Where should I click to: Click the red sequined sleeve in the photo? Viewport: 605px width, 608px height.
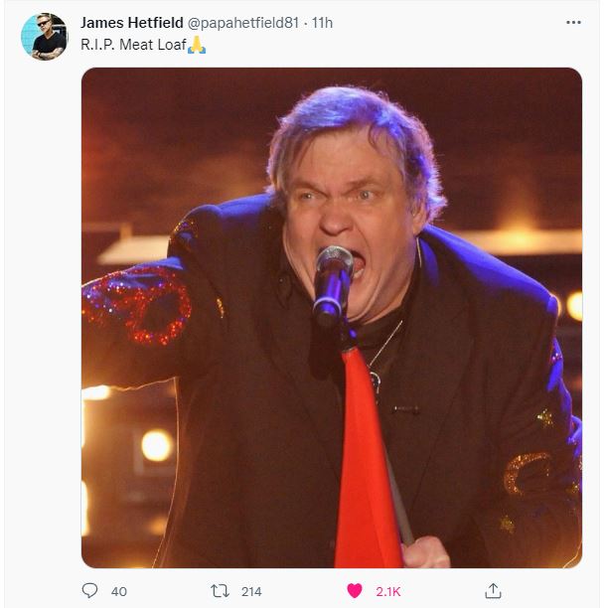136,304
